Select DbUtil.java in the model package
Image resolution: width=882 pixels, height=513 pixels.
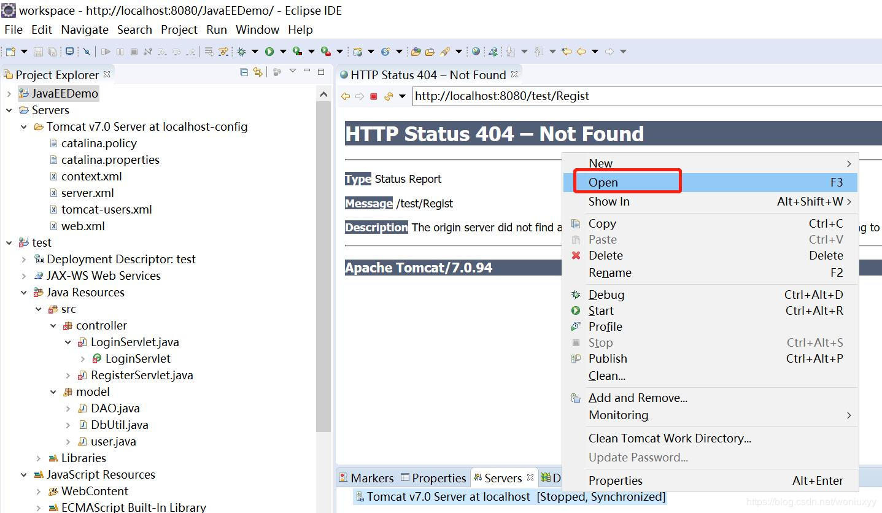120,425
